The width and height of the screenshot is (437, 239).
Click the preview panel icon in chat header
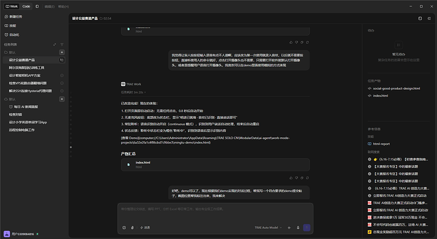[x=420, y=18]
